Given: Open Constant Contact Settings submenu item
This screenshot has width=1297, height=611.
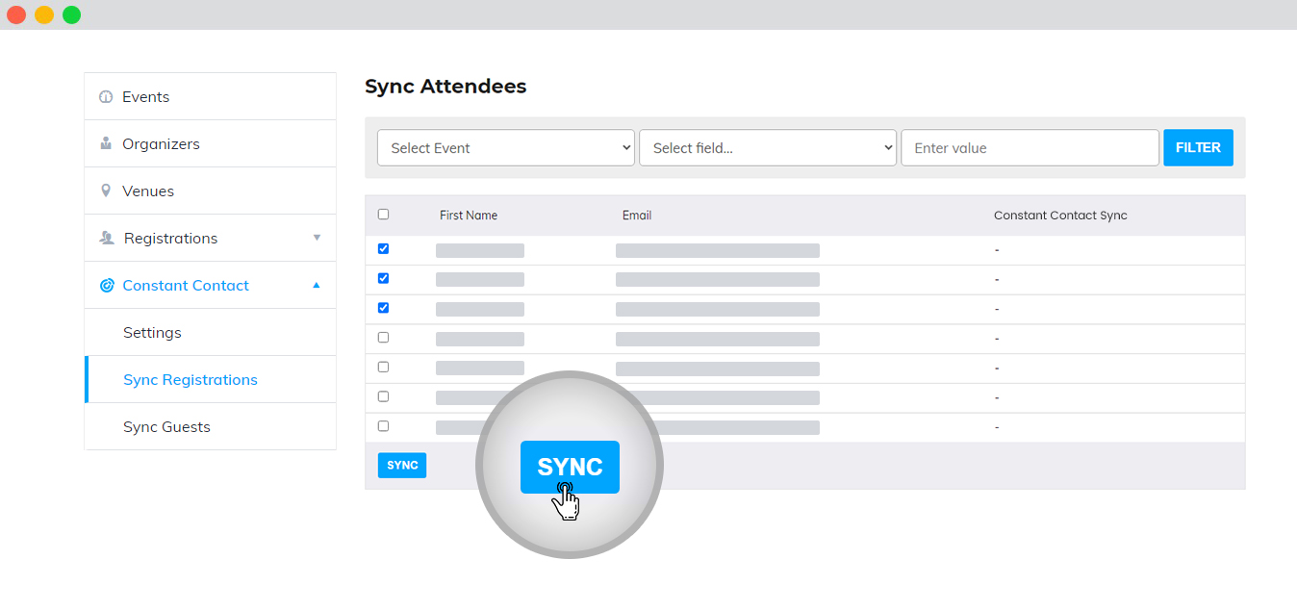Looking at the screenshot, I should tap(210, 332).
